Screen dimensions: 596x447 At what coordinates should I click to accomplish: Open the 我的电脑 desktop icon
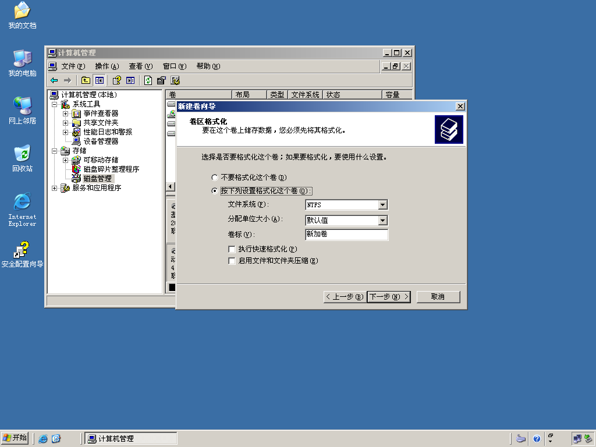[22, 63]
